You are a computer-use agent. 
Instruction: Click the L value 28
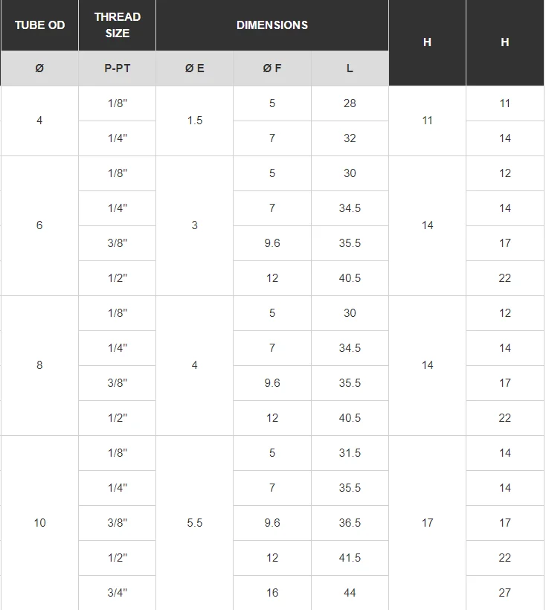pyautogui.click(x=350, y=103)
